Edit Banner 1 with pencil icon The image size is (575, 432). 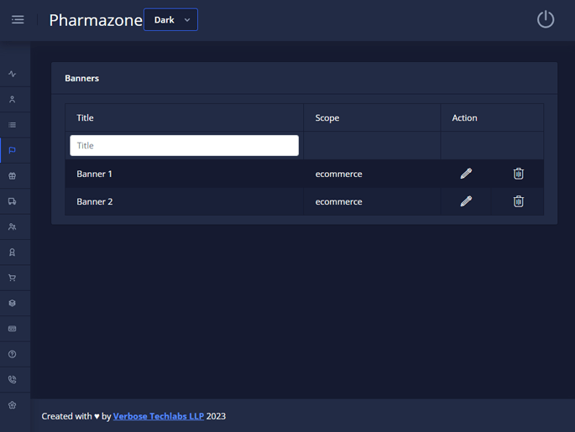pos(466,174)
